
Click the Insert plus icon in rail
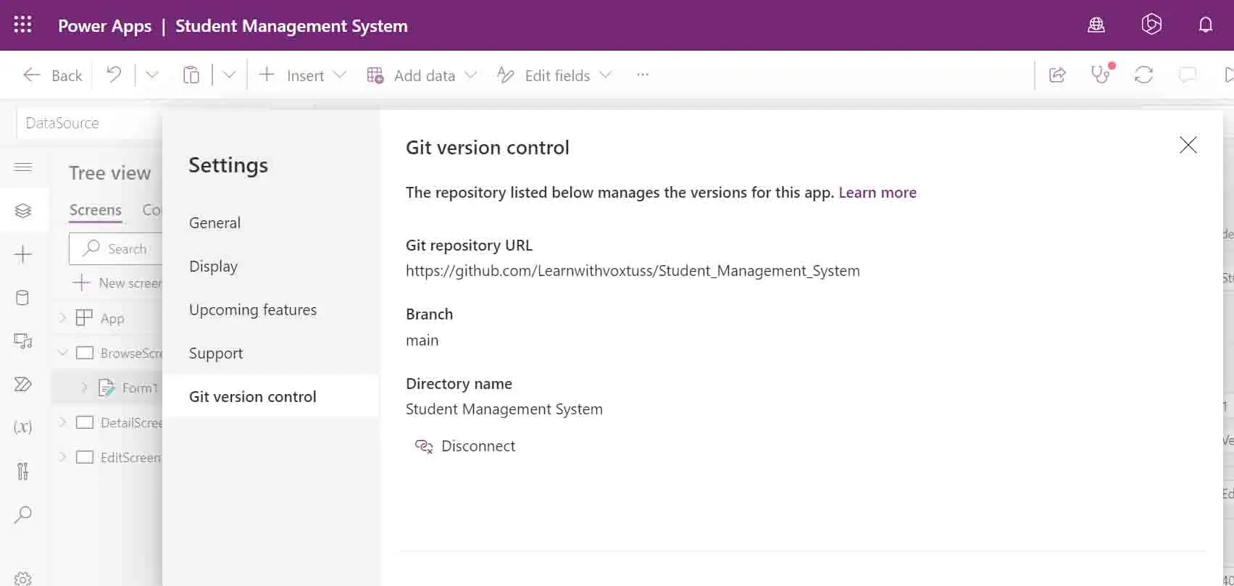point(23,254)
